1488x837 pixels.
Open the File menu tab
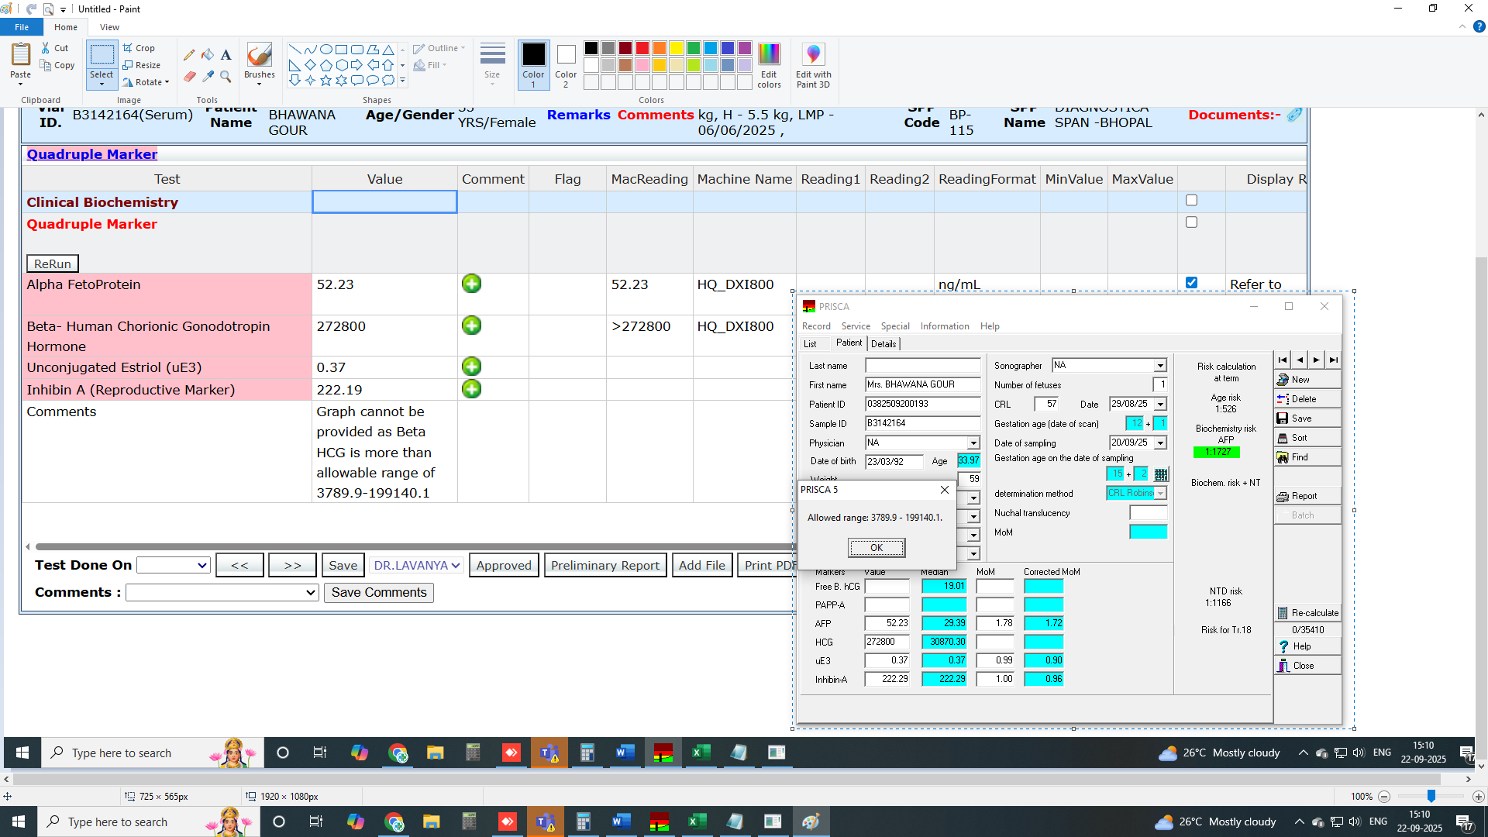tap(22, 27)
